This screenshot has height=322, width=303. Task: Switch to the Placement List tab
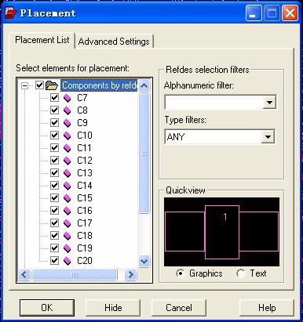pyautogui.click(x=42, y=40)
